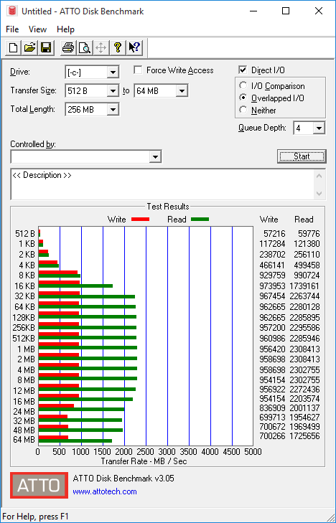Click the ATTO Disk Benchmark v3.05 text
The height and width of the screenshot is (523, 336).
[x=123, y=479]
